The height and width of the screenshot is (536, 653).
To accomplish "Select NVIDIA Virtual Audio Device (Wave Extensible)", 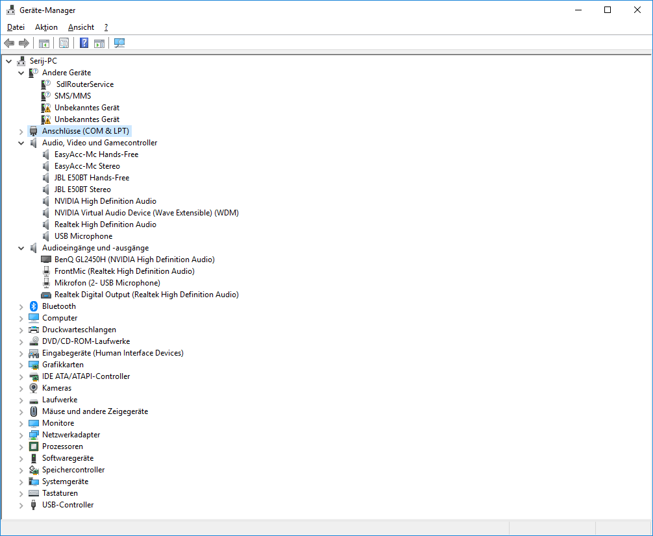I will click(x=146, y=212).
